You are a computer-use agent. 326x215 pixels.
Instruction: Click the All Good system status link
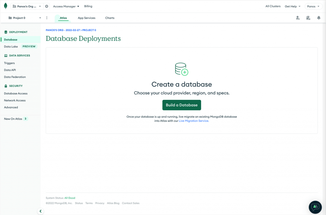pos(70,198)
